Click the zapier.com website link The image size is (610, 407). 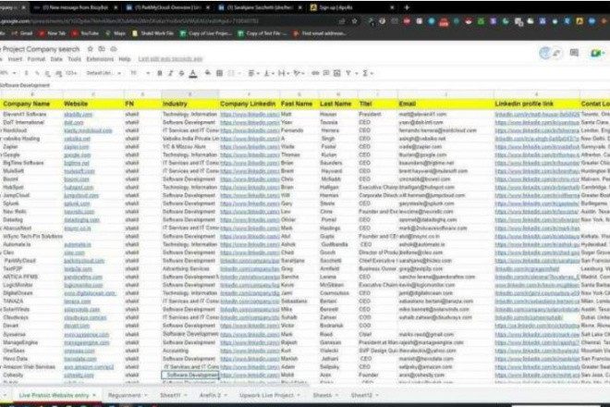(x=77, y=147)
